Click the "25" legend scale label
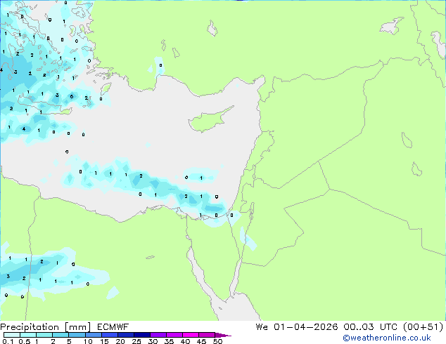 136,341
